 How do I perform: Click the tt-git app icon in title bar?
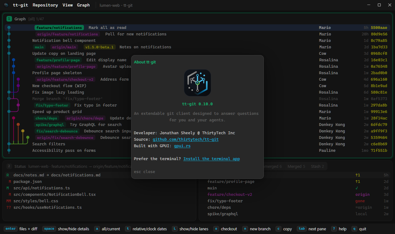[x=6, y=5]
